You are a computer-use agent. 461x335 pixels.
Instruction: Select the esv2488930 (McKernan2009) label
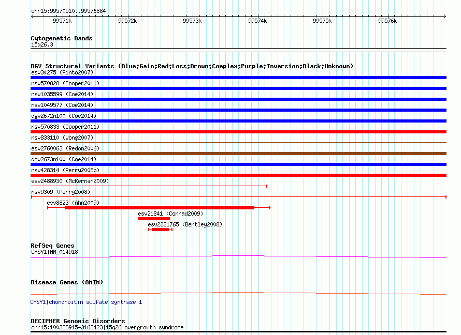(x=69, y=181)
